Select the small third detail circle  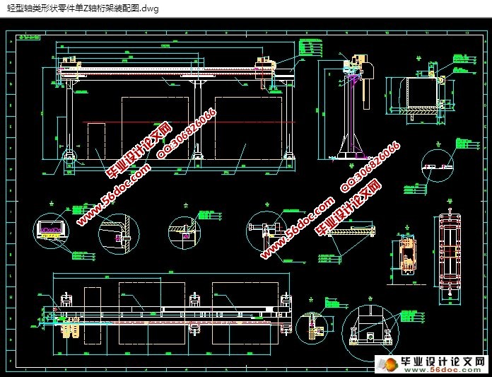pos(185,231)
